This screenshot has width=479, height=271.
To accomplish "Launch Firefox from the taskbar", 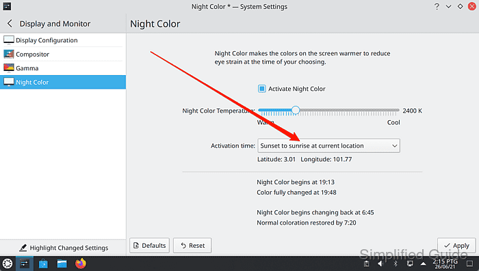I will click(x=81, y=263).
